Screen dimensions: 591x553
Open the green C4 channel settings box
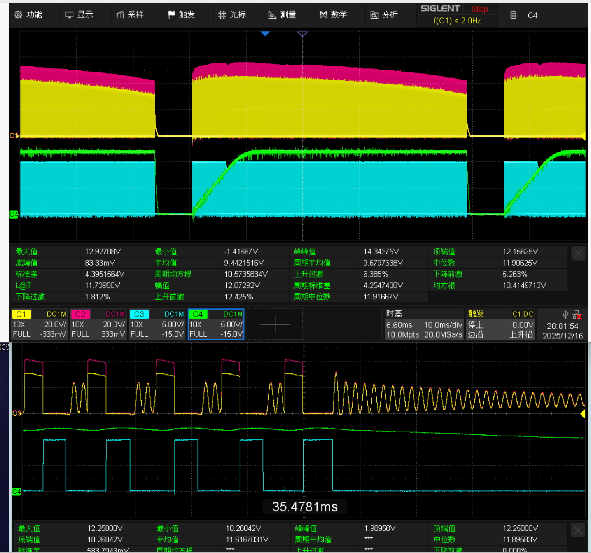pyautogui.click(x=216, y=324)
